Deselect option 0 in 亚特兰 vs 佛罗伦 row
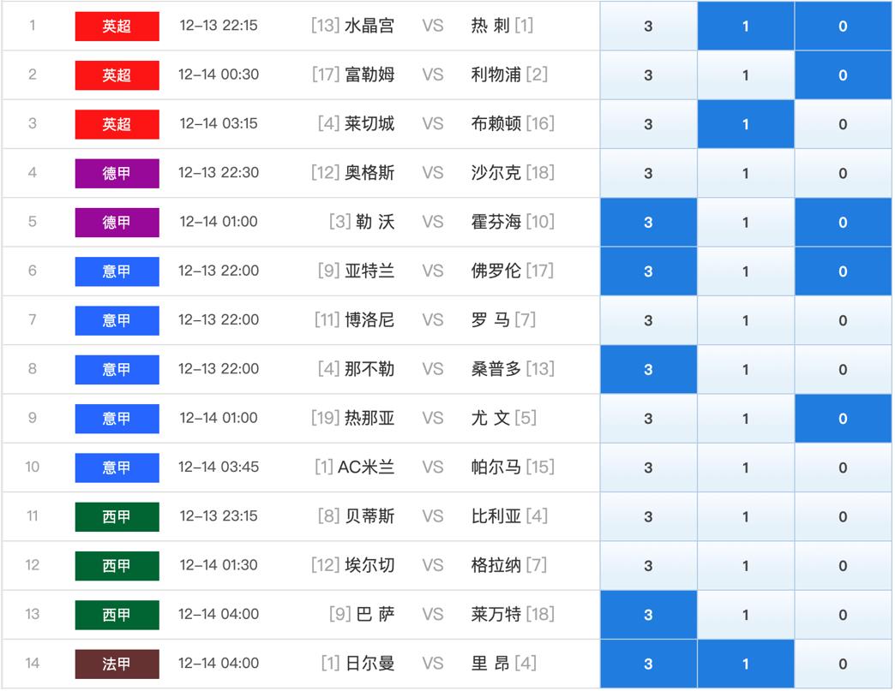 point(843,271)
